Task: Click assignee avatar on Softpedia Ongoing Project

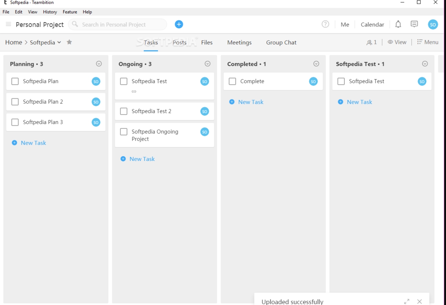Action: 205,132
